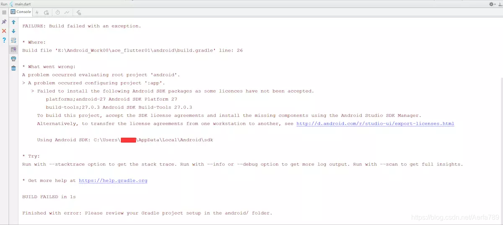This screenshot has width=503, height=225.
Task: Click the 'Run' tool window label
Action: (4, 4)
